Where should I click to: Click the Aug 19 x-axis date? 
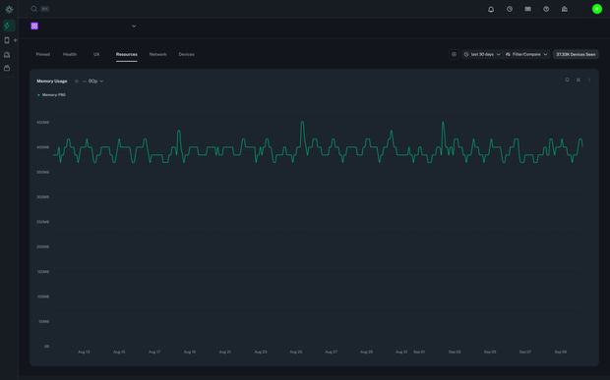(190, 352)
